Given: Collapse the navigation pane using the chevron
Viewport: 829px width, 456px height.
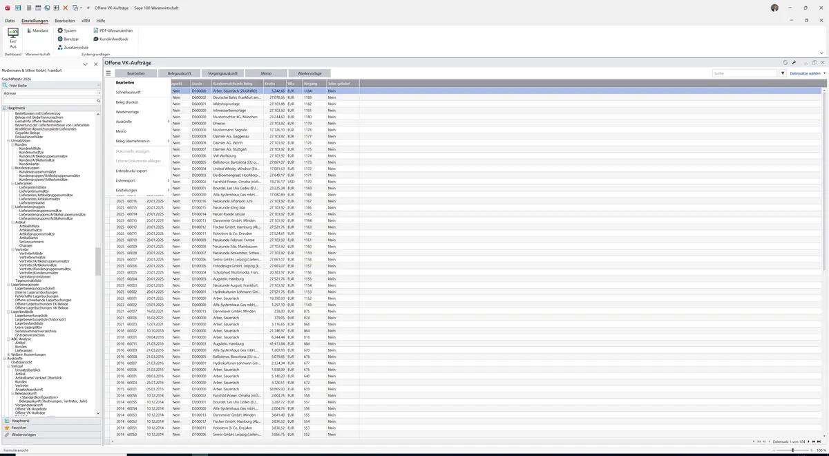Looking at the screenshot, I should point(85,64).
